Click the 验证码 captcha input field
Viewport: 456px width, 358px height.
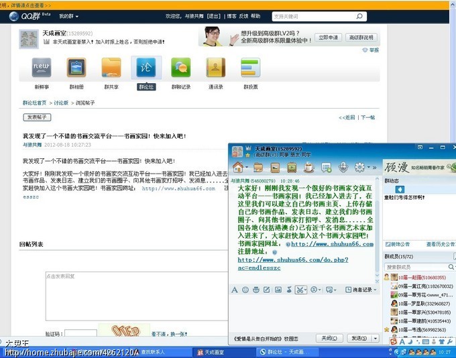tap(80, 334)
